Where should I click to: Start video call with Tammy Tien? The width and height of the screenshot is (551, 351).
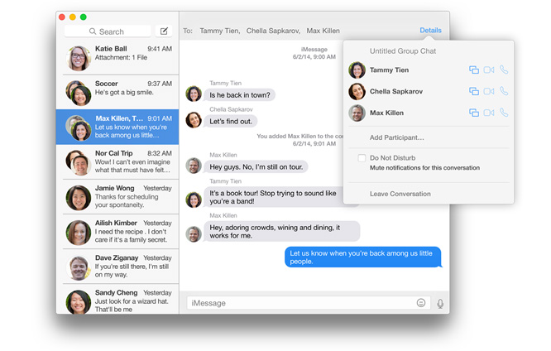point(489,70)
